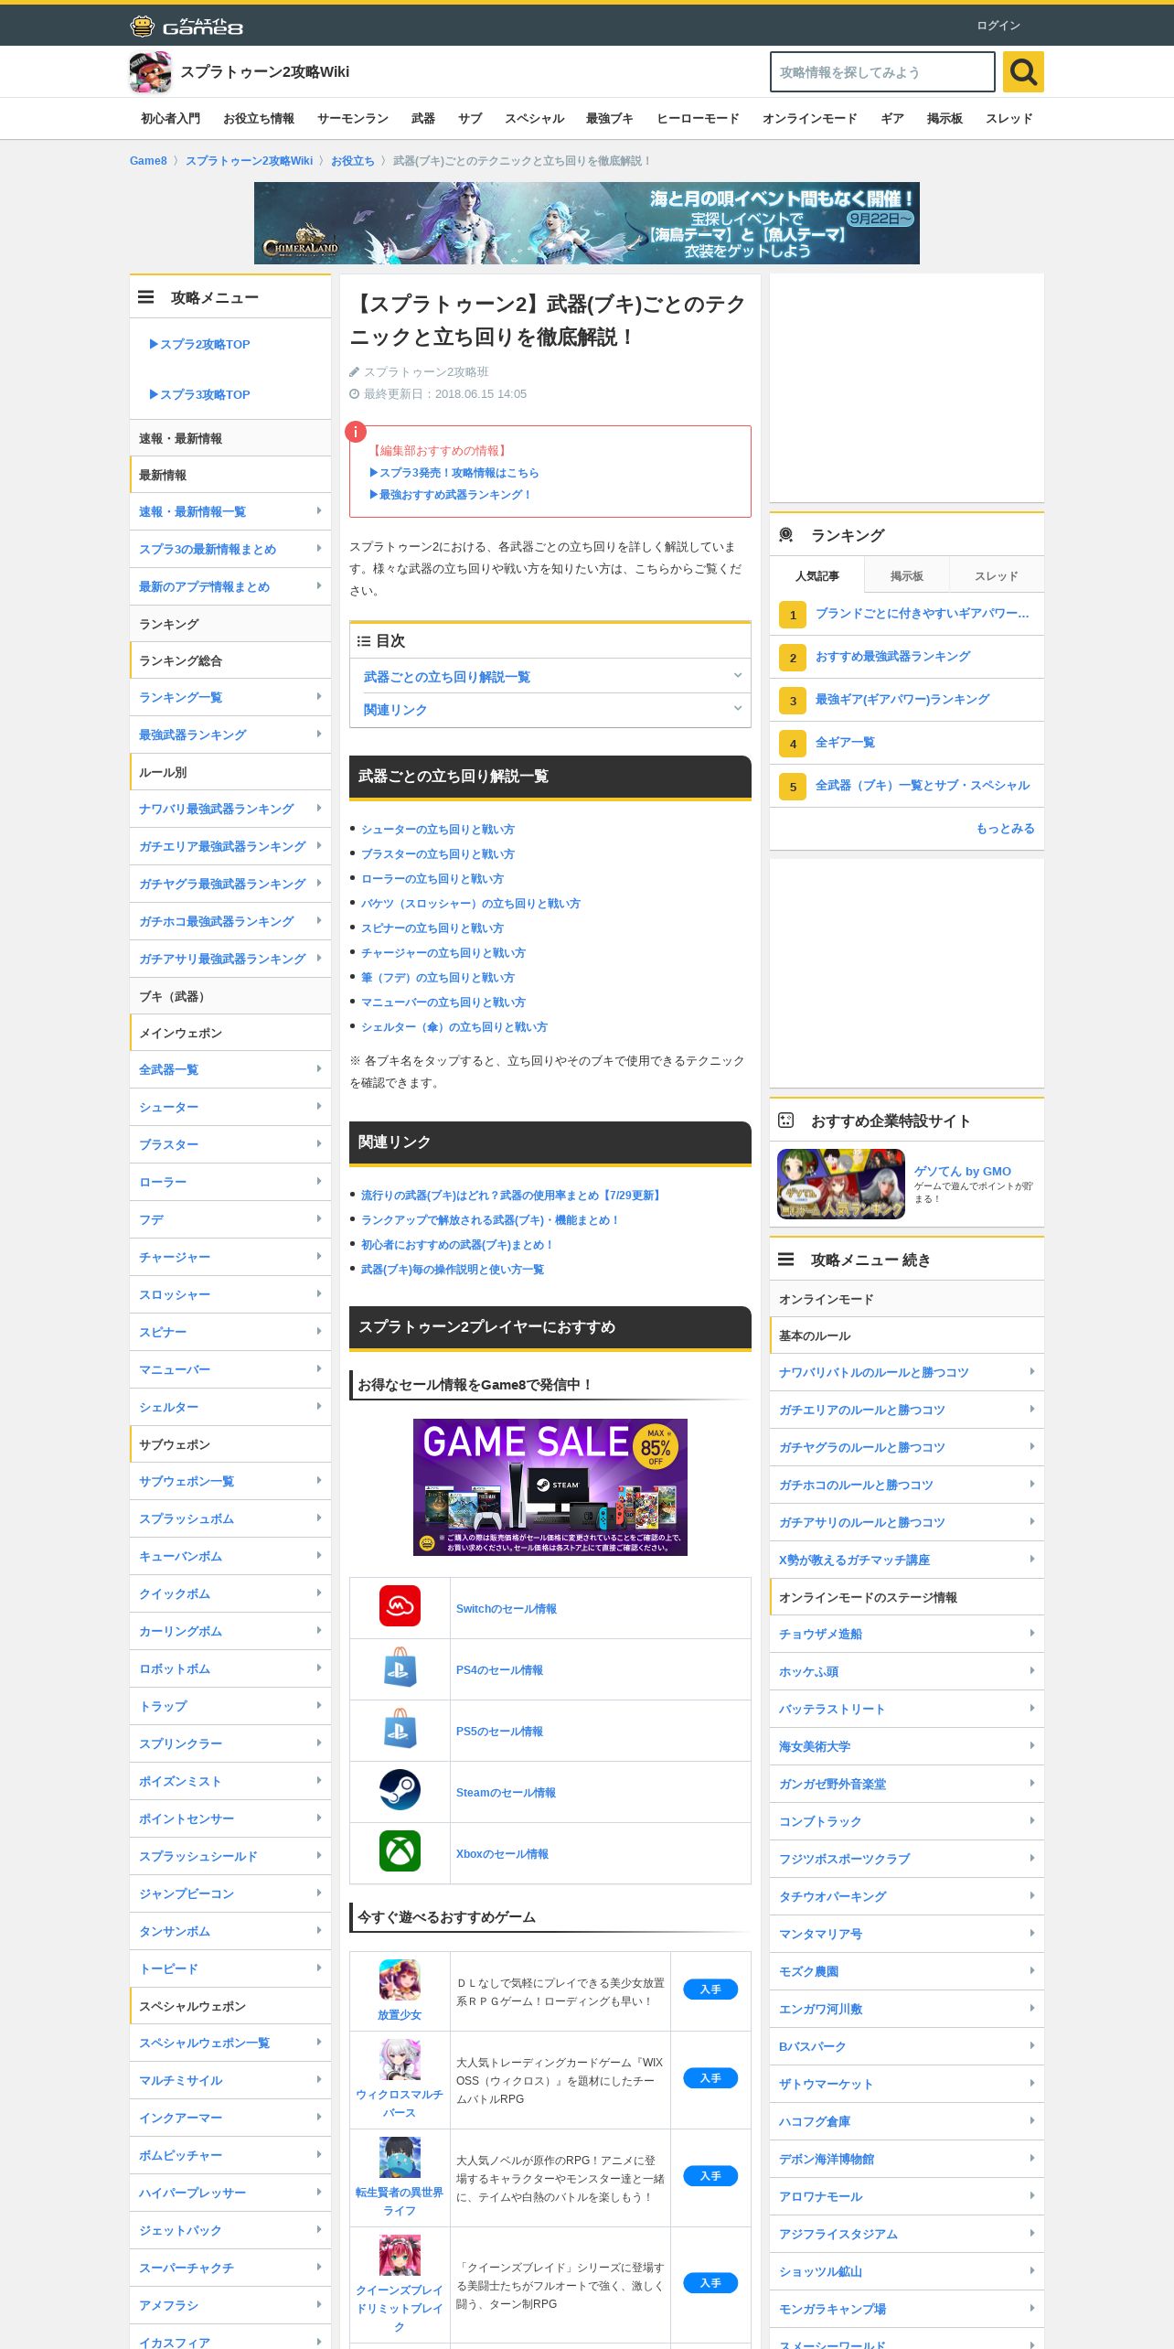Click the ゲソてん by GMO thumbnail
1174x2349 pixels.
pos(841,1184)
